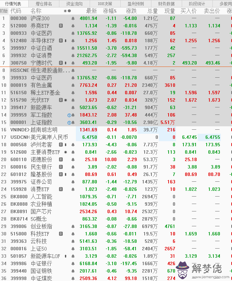
Task: Open the 盈利预测 tab
Action: [x=136, y=4]
